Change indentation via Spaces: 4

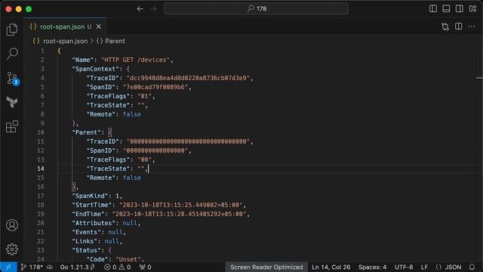click(x=372, y=267)
